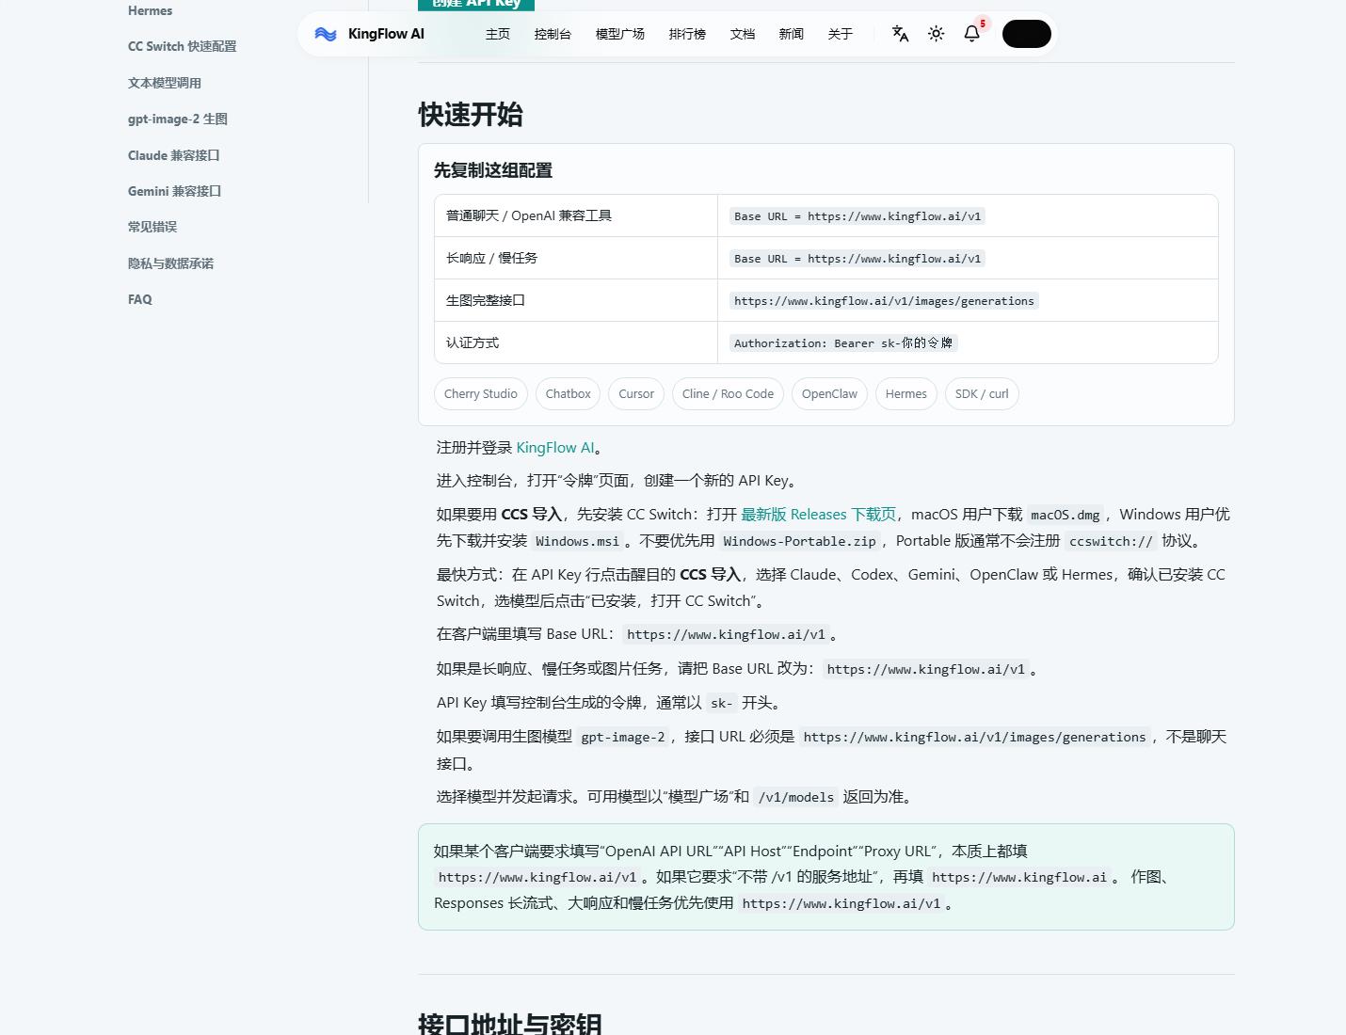The height and width of the screenshot is (1035, 1346).
Task: Click the black user avatar button
Action: pos(1027,34)
